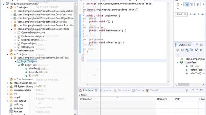Image resolution: width=206 pixels, height=115 pixels.
Task: Click the Find field in Task List
Action: (x=181, y=14)
